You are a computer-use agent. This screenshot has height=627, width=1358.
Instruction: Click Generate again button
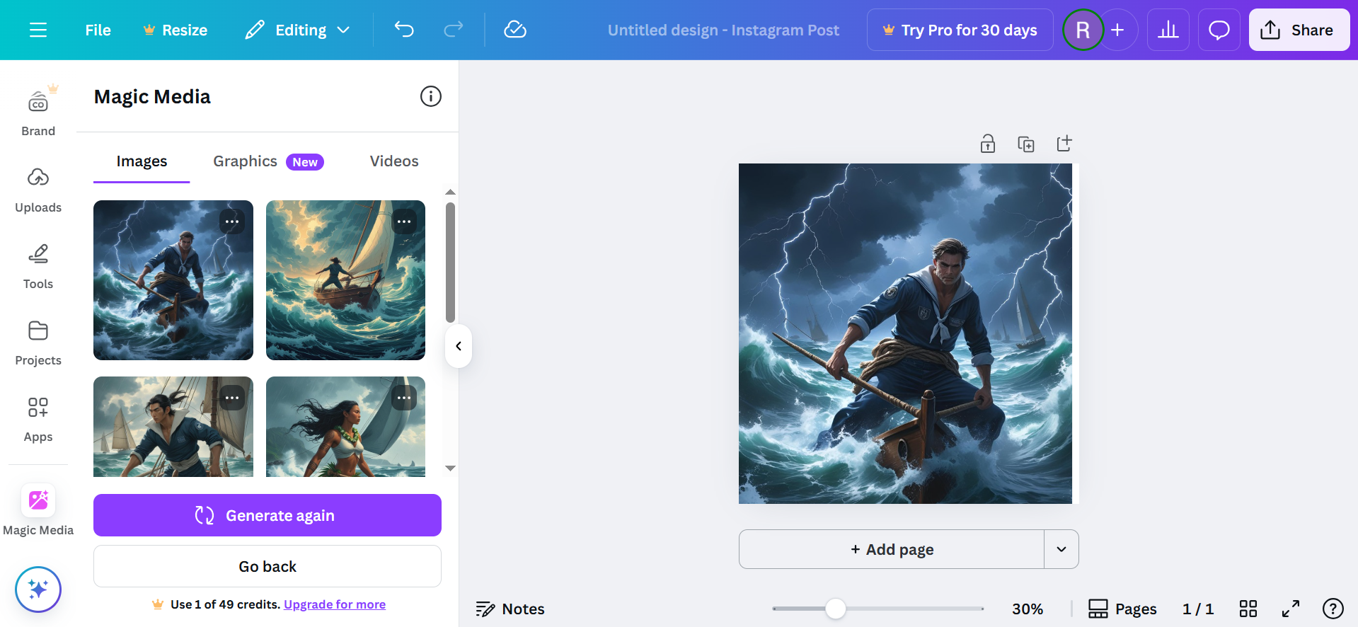267,515
